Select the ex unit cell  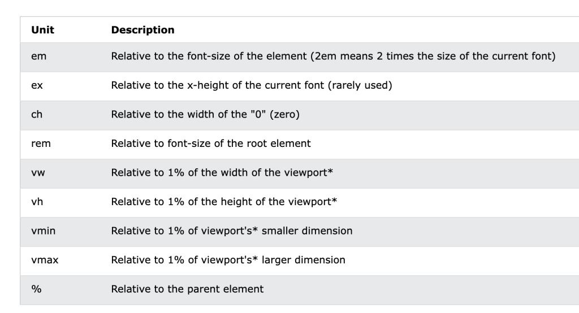point(38,86)
